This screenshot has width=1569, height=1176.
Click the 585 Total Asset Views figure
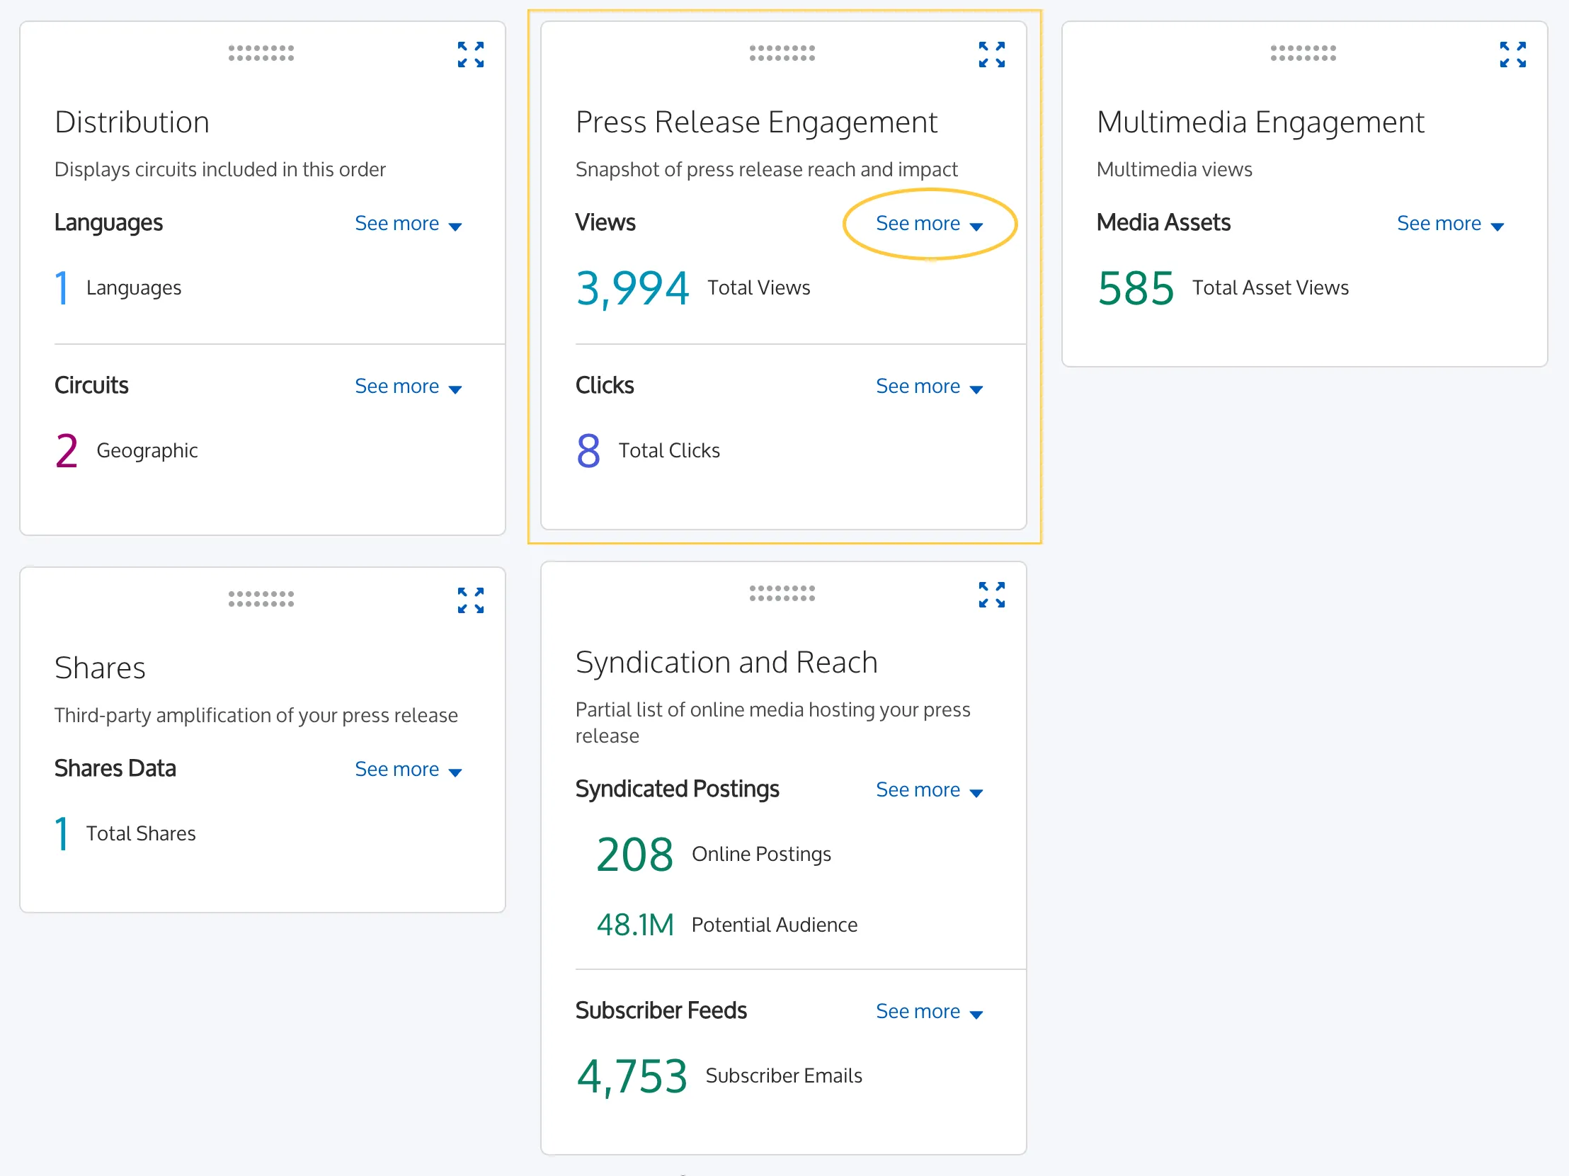[1136, 288]
